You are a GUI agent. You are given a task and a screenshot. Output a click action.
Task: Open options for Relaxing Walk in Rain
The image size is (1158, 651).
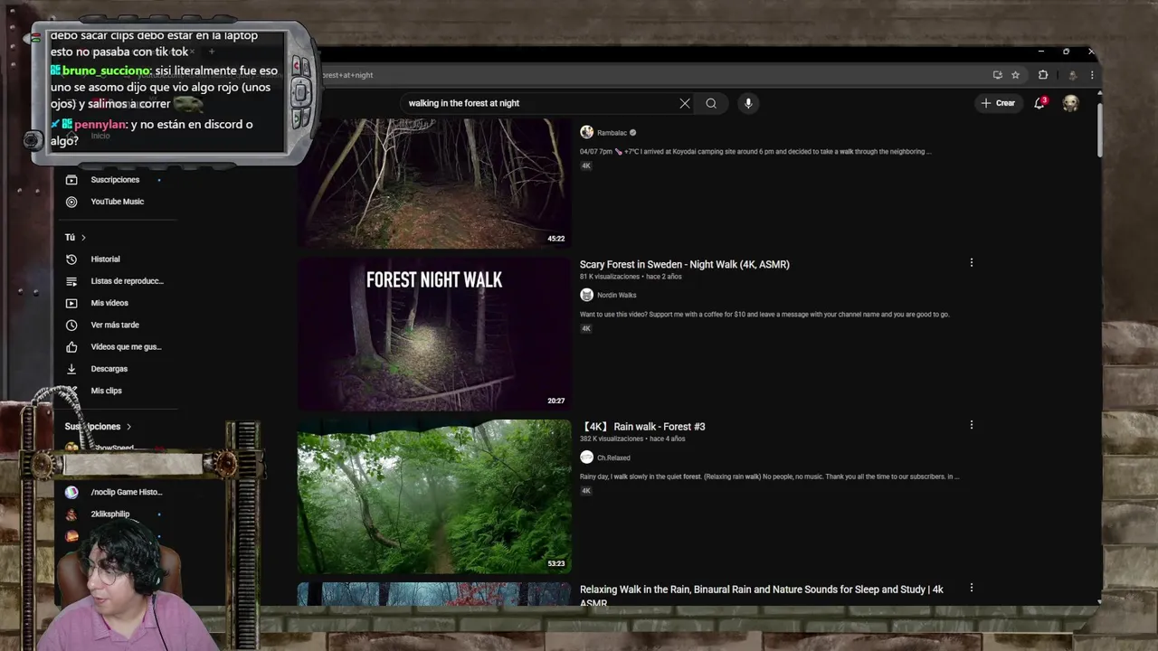pos(972,588)
